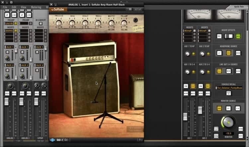Select the yellow first Monitor Source button
This screenshot has height=147, width=249.
tap(219, 108)
